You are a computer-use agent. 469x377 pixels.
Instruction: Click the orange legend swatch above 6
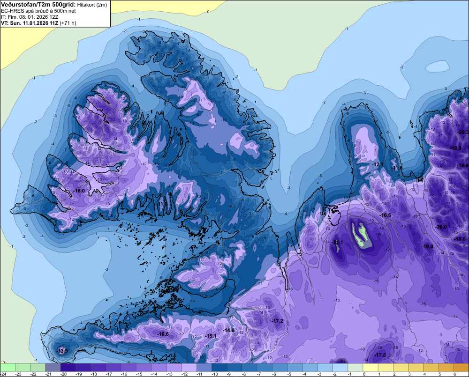461,368
